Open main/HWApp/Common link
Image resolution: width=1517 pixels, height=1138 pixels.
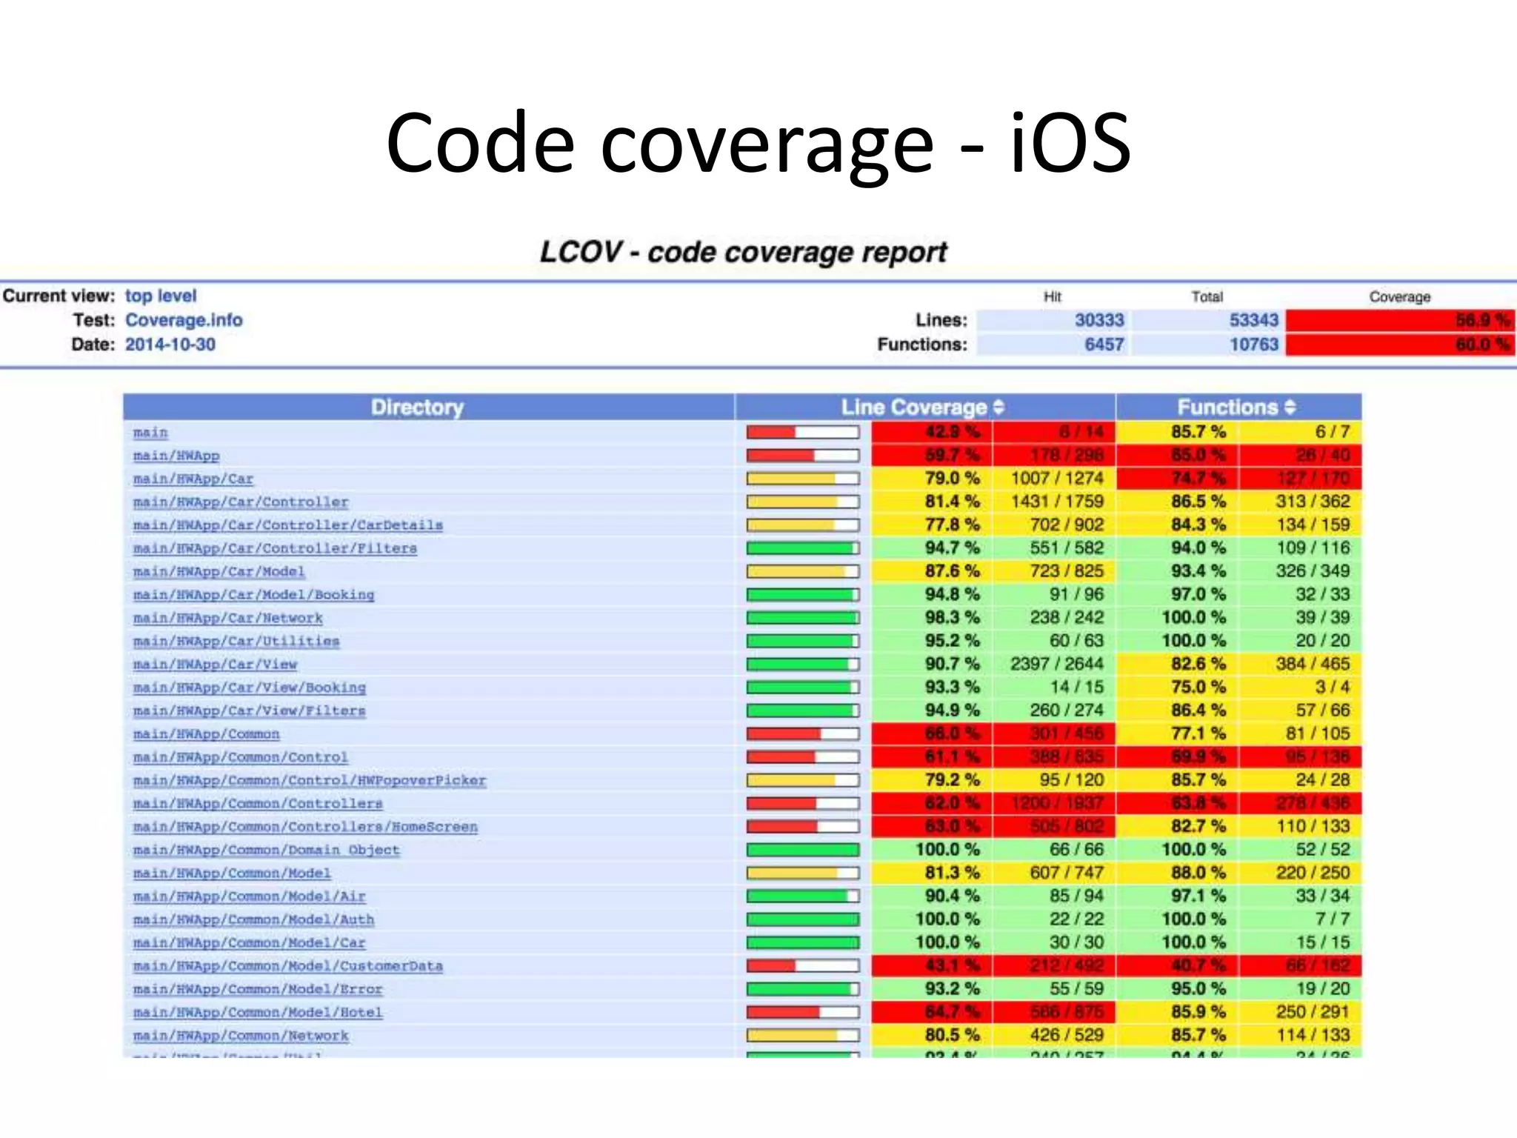[207, 733]
